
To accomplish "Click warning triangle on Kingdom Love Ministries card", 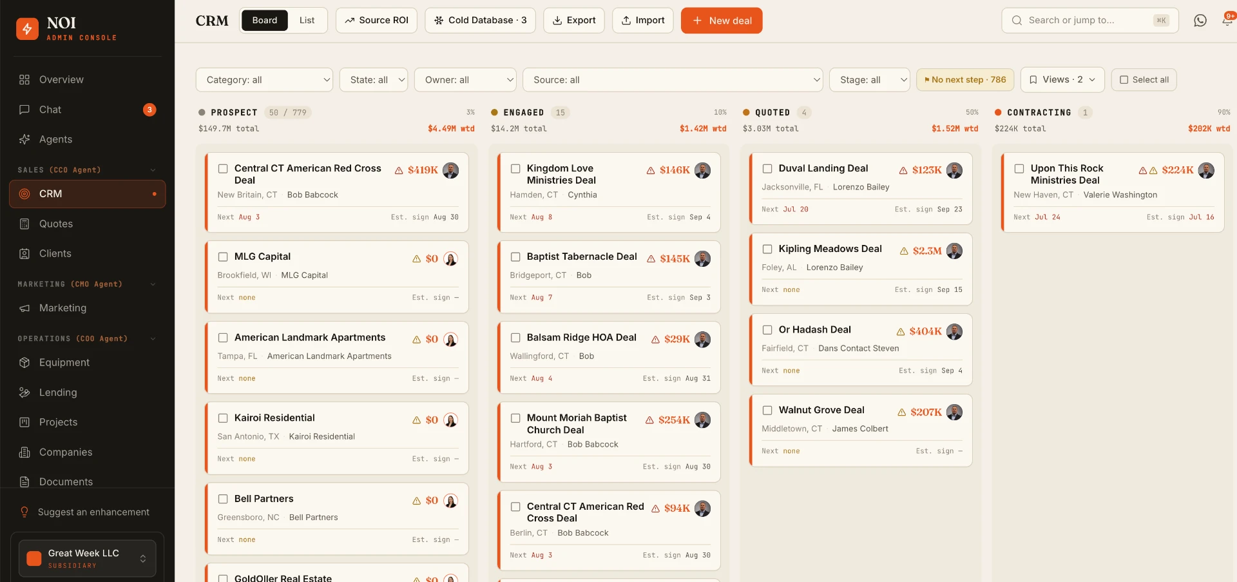I will tap(651, 171).
